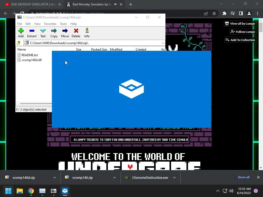Select README.txt in the archive list

tap(28, 55)
